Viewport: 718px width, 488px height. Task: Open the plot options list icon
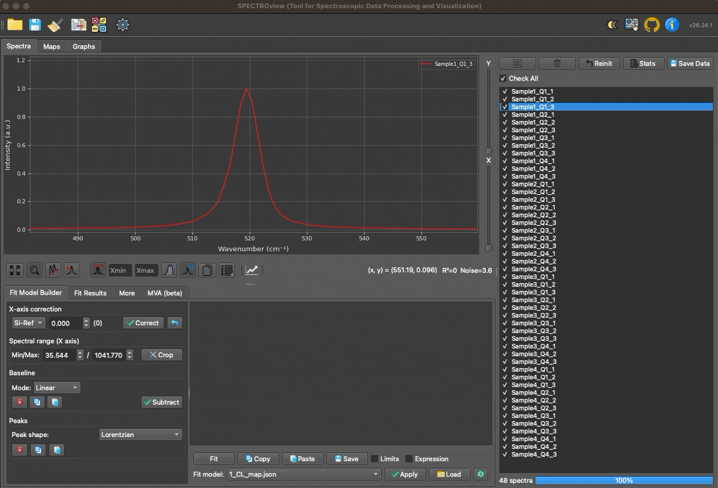(x=227, y=270)
